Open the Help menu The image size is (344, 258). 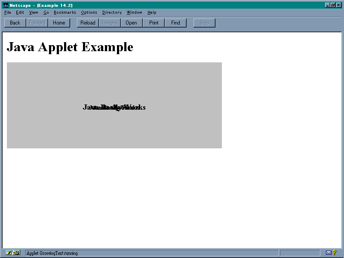point(152,12)
